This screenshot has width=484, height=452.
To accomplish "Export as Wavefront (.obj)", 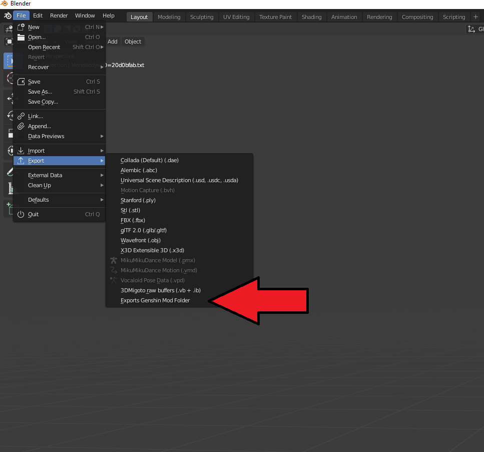I will 179,240.
